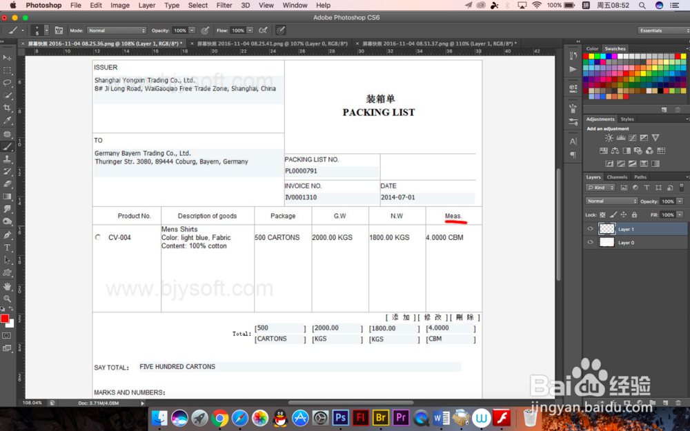The height and width of the screenshot is (431, 690).
Task: Select the Zoom tool
Action: pyautogui.click(x=7, y=299)
